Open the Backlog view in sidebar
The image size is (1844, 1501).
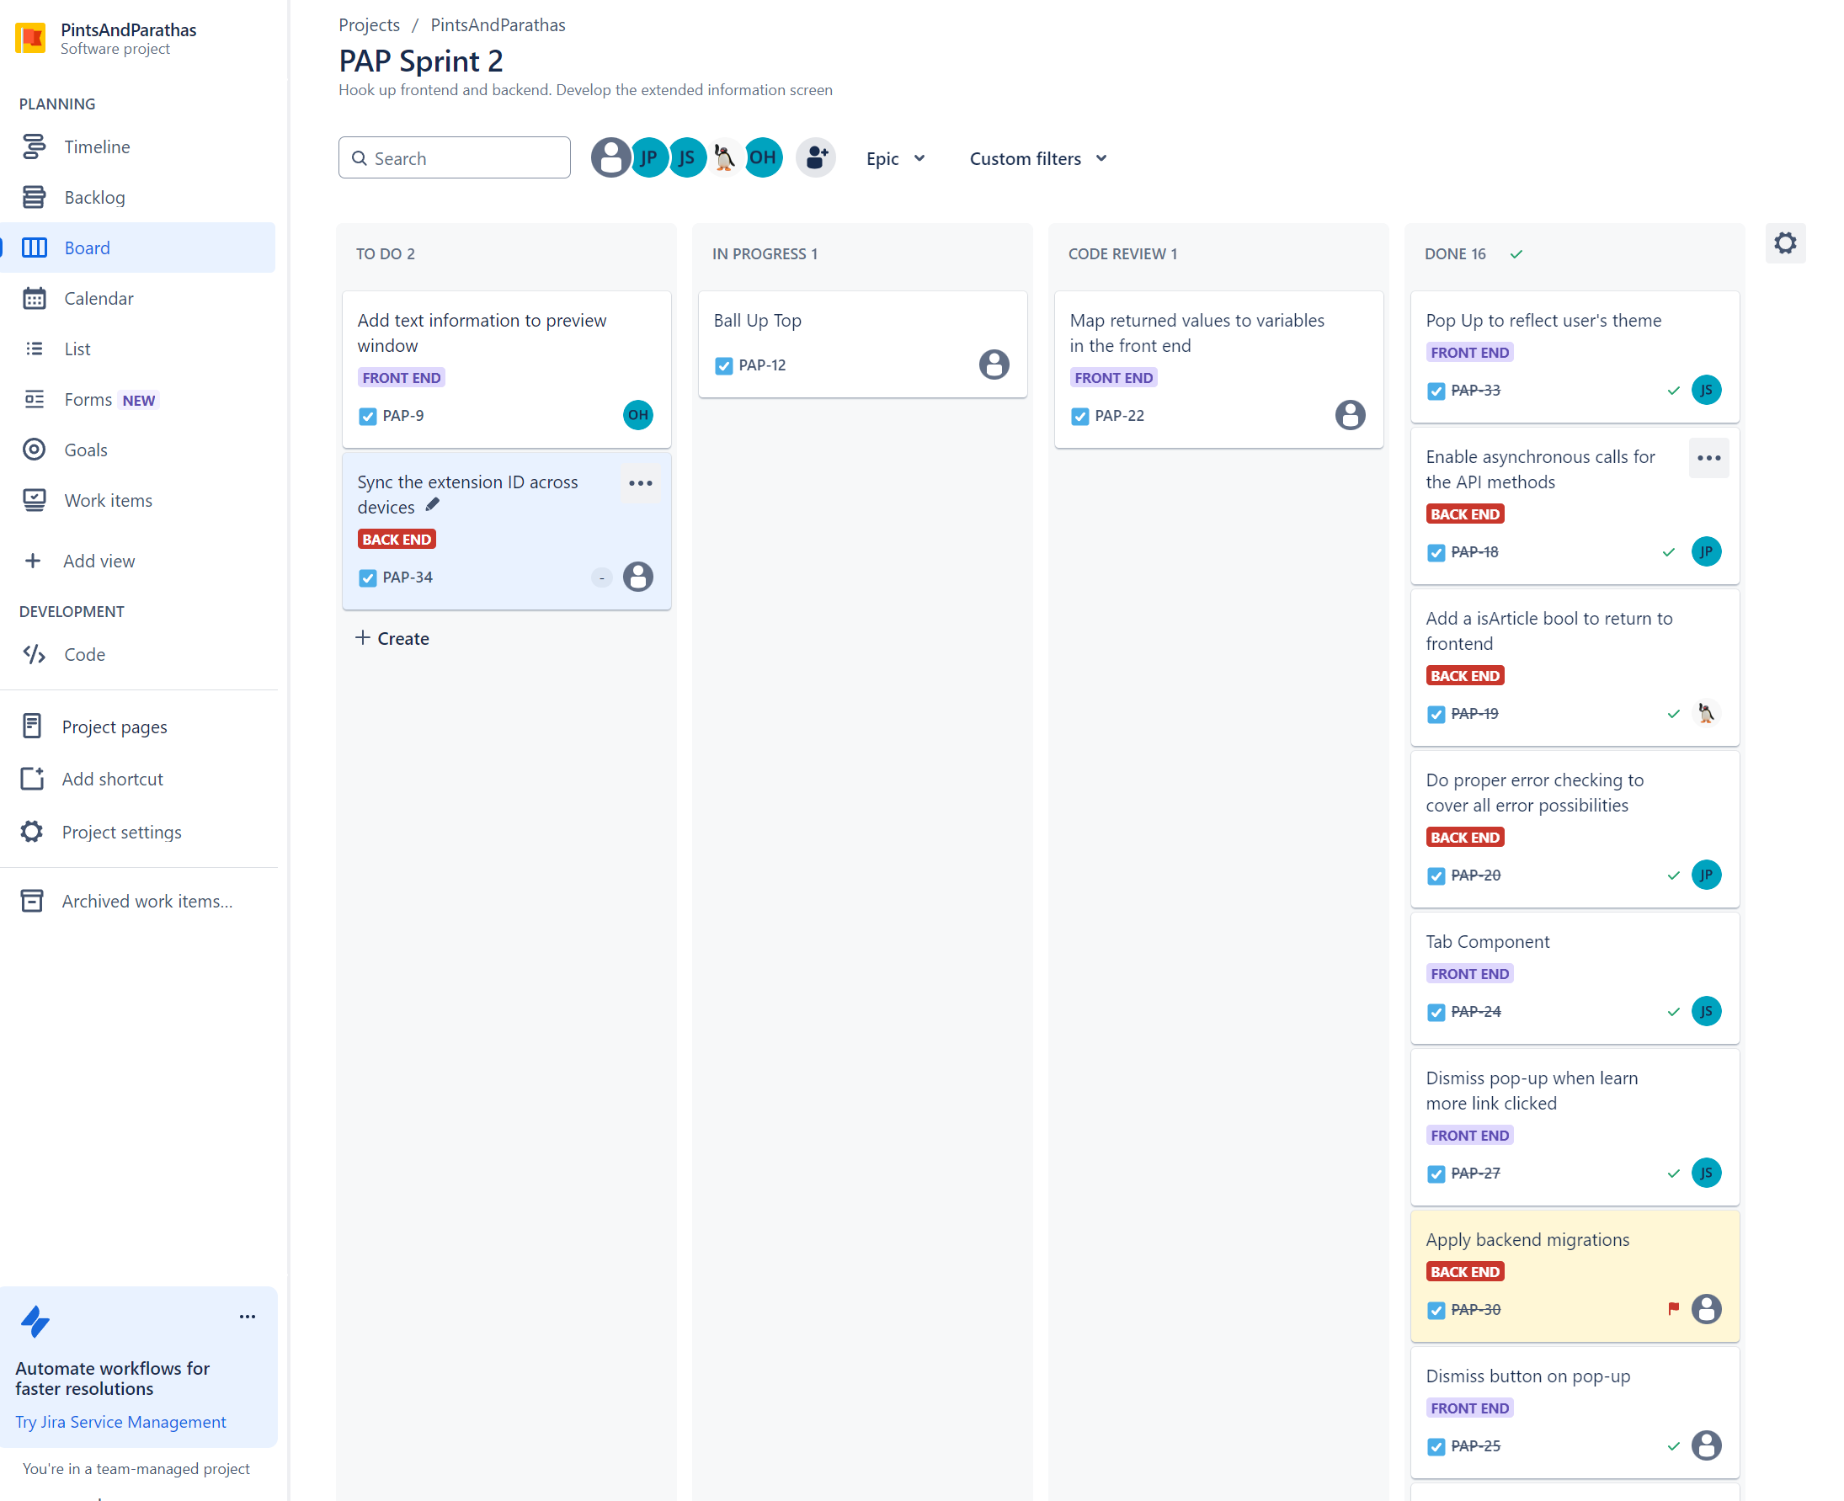coord(94,197)
